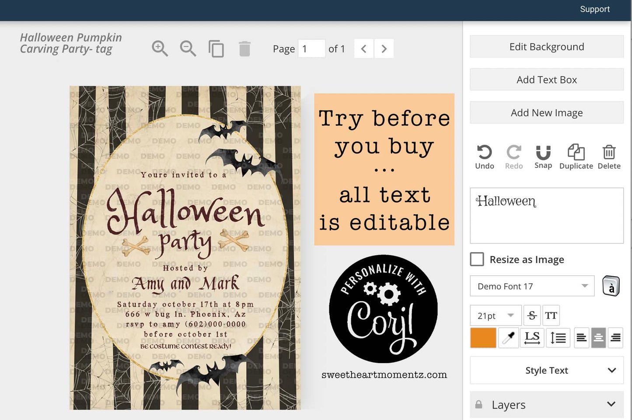Toggle the Snap magnet option
The width and height of the screenshot is (632, 420).
543,153
